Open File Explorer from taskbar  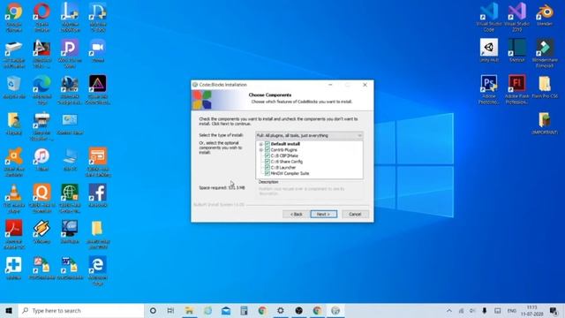tap(189, 311)
